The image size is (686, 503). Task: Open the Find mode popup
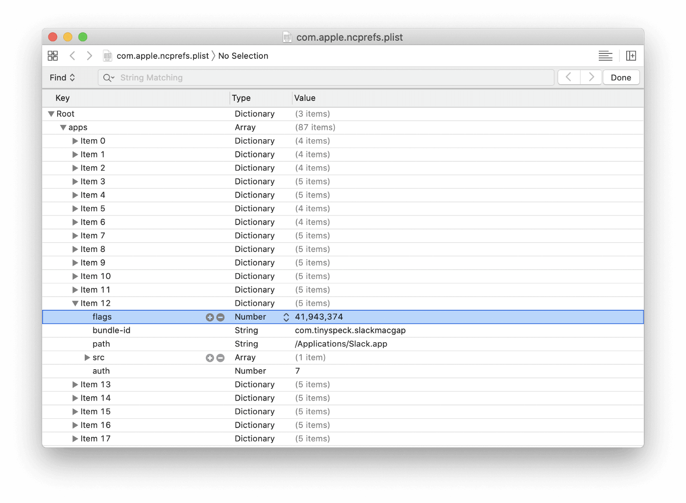pyautogui.click(x=62, y=77)
